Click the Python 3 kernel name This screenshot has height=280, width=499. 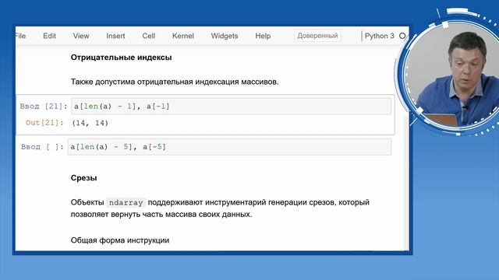(380, 36)
